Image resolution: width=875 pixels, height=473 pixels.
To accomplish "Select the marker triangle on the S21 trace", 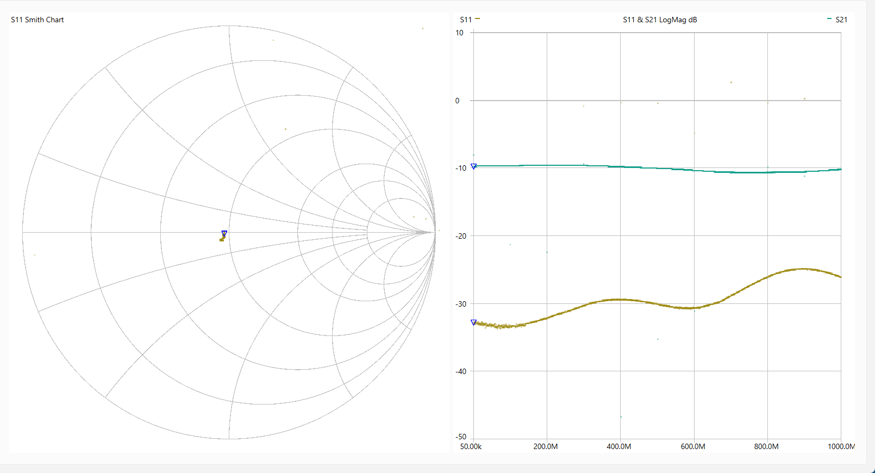I will pyautogui.click(x=473, y=166).
